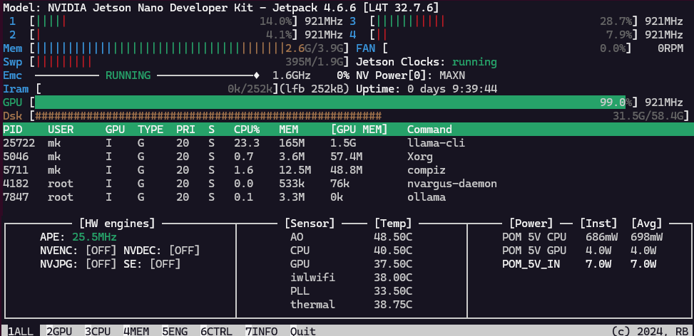The height and width of the screenshot is (336, 694).
Task: Sort by the CPU% column header
Action: tap(247, 130)
